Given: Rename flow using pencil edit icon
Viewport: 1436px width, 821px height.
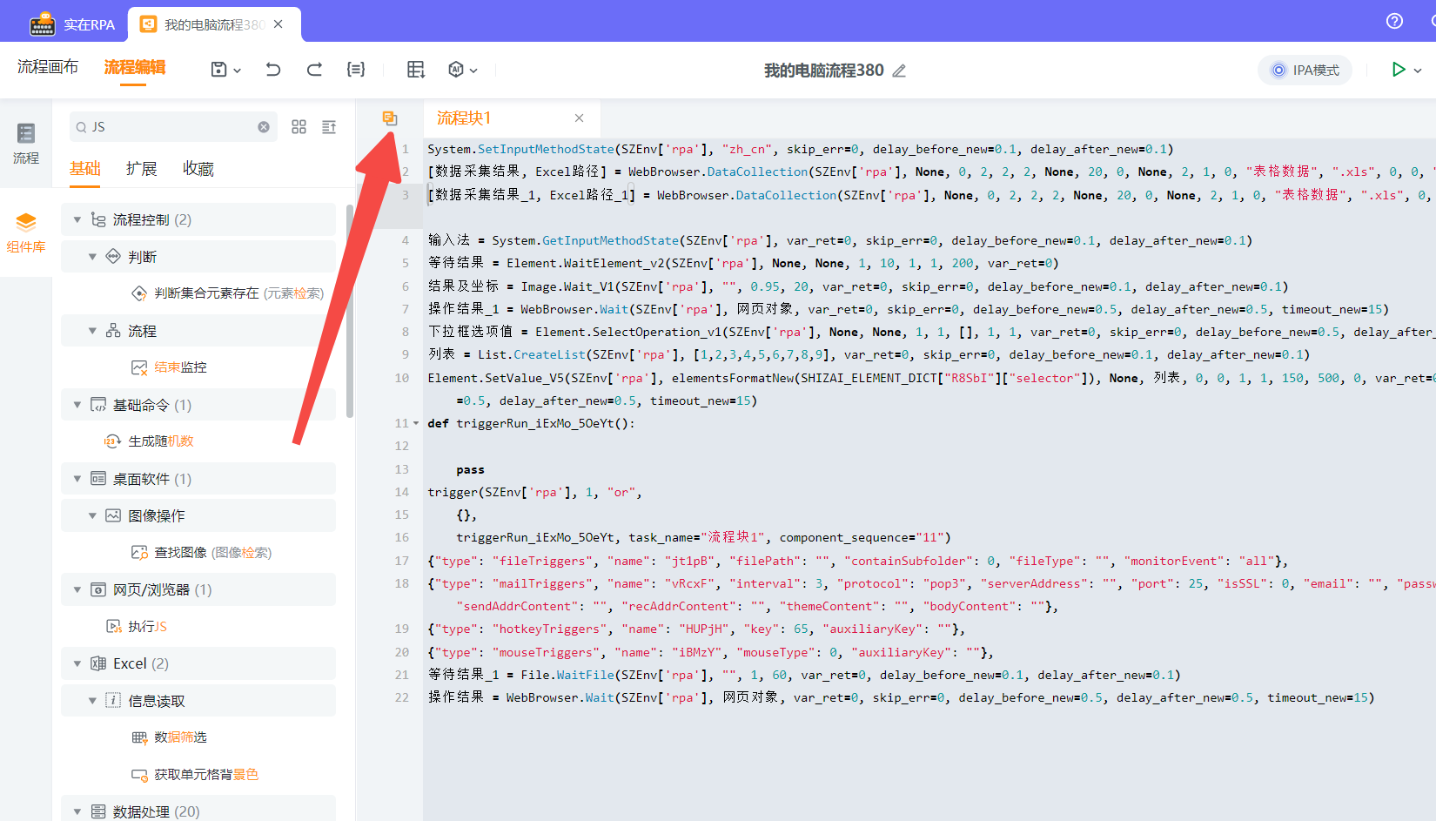Looking at the screenshot, I should tap(899, 71).
